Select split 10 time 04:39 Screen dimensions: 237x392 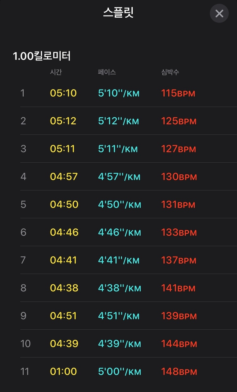tap(64, 344)
